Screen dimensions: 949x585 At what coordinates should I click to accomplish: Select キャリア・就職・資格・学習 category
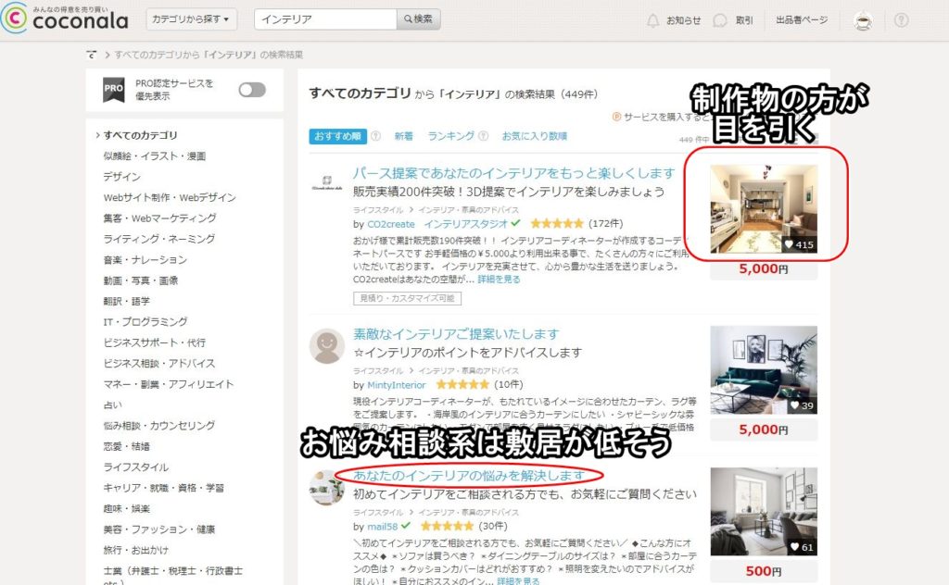163,488
